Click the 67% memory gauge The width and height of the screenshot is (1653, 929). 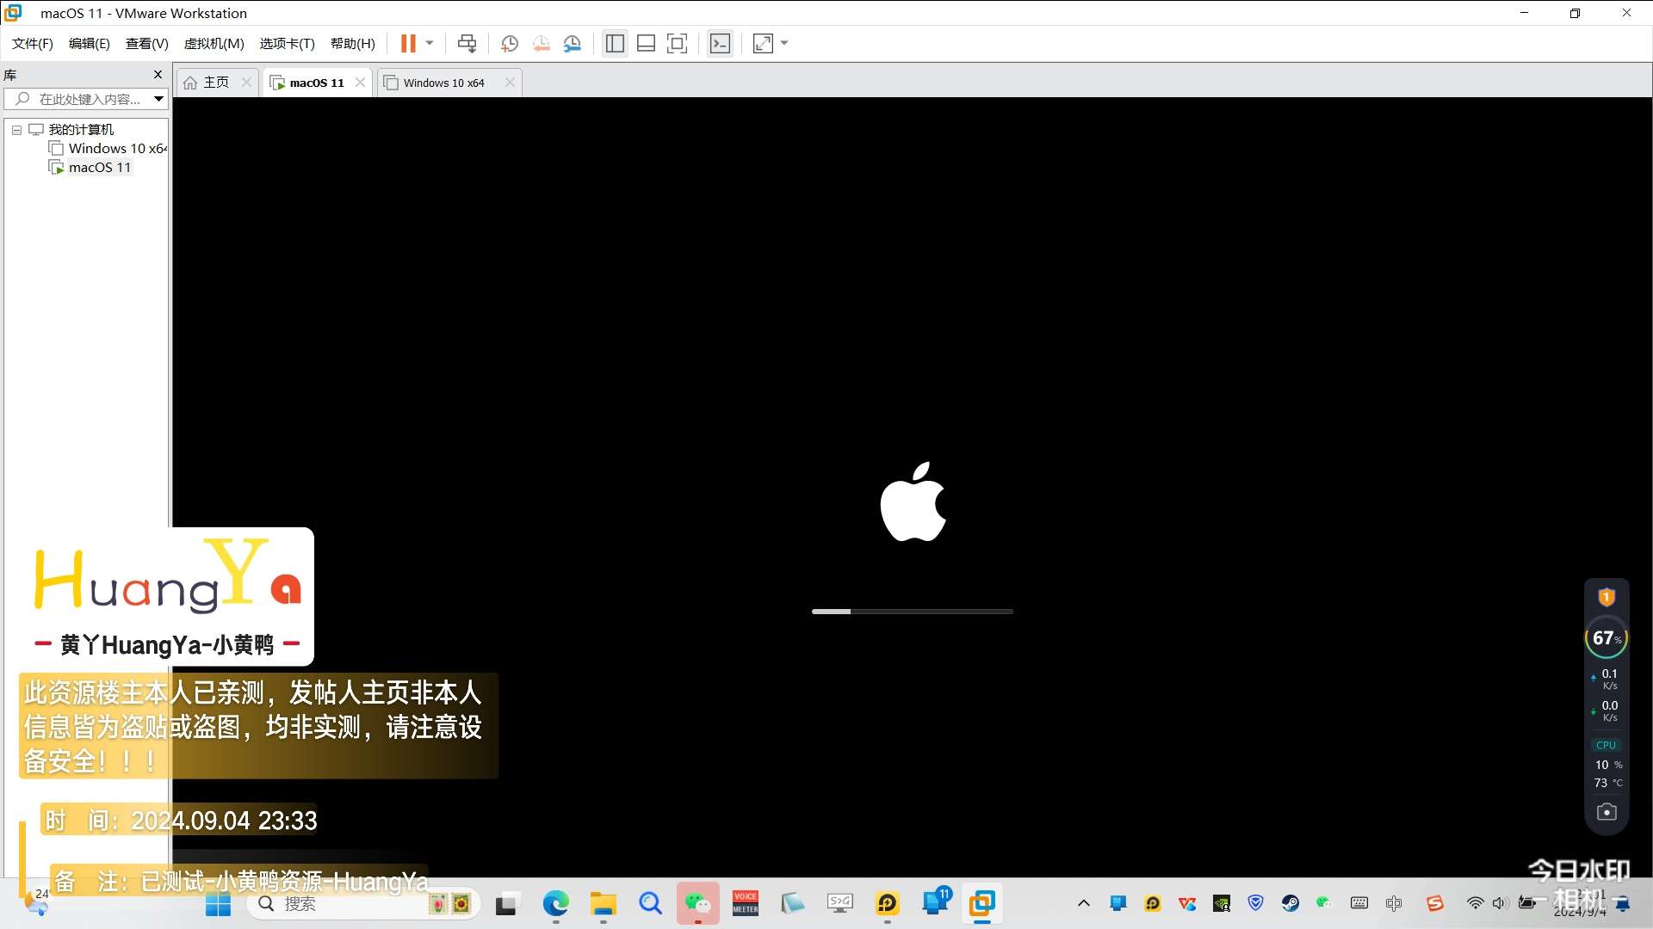click(1607, 638)
